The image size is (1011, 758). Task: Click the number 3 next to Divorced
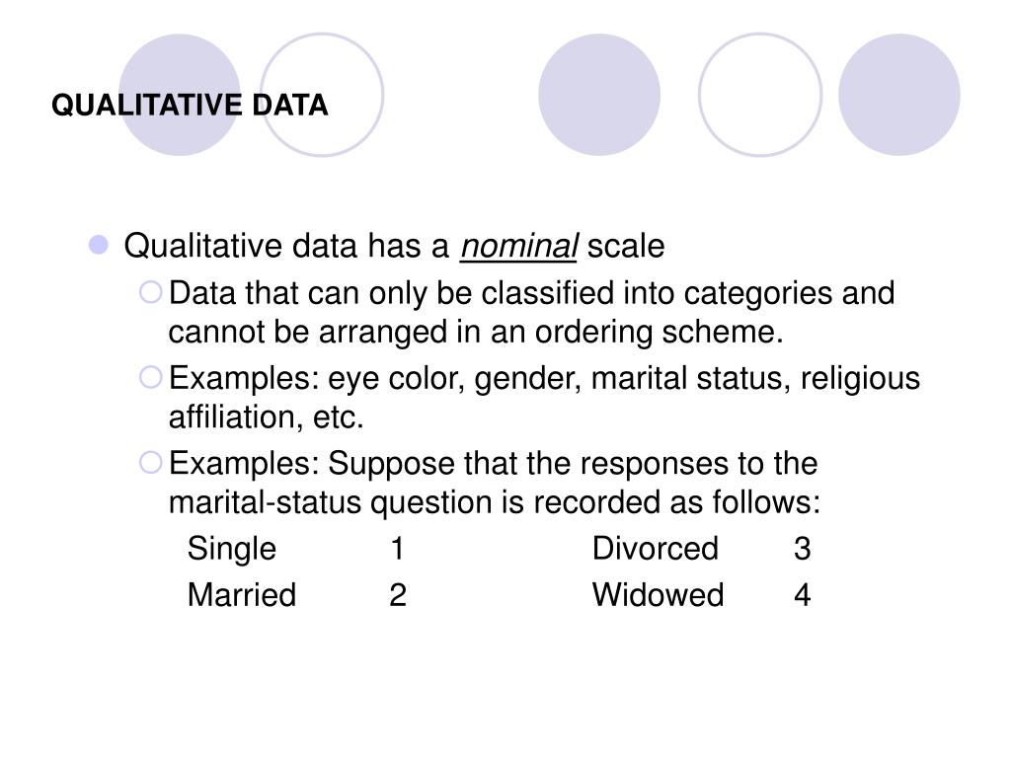[802, 549]
